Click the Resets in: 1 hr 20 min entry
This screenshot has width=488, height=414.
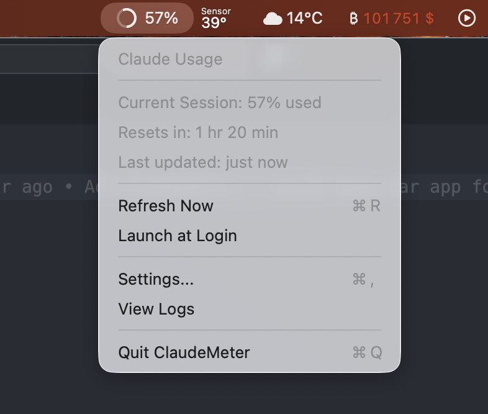point(198,132)
